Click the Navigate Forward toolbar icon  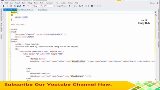(x=7, y=6)
